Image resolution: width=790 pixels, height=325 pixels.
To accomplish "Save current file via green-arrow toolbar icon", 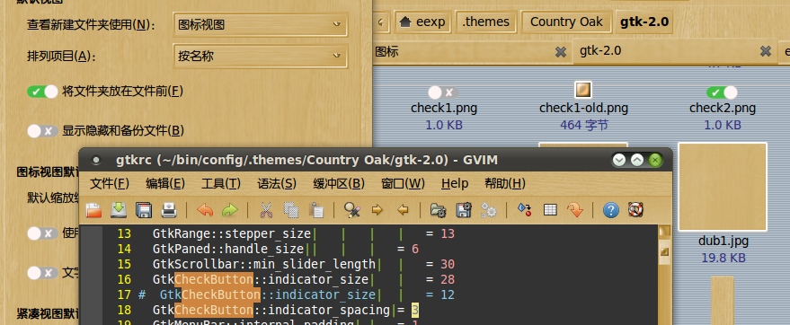I will coord(119,210).
